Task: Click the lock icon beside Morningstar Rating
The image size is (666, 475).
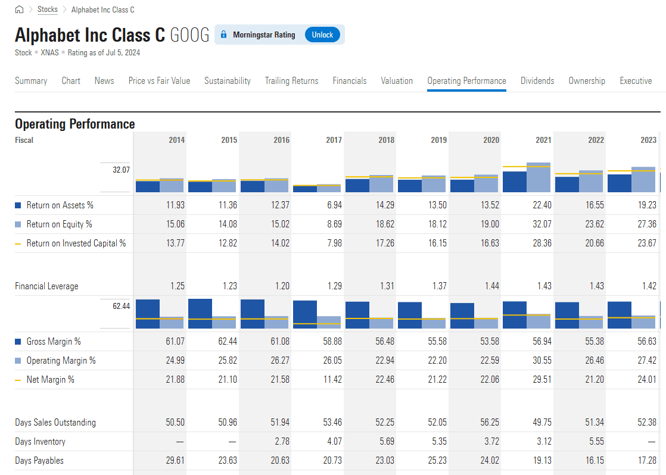Action: [x=223, y=35]
